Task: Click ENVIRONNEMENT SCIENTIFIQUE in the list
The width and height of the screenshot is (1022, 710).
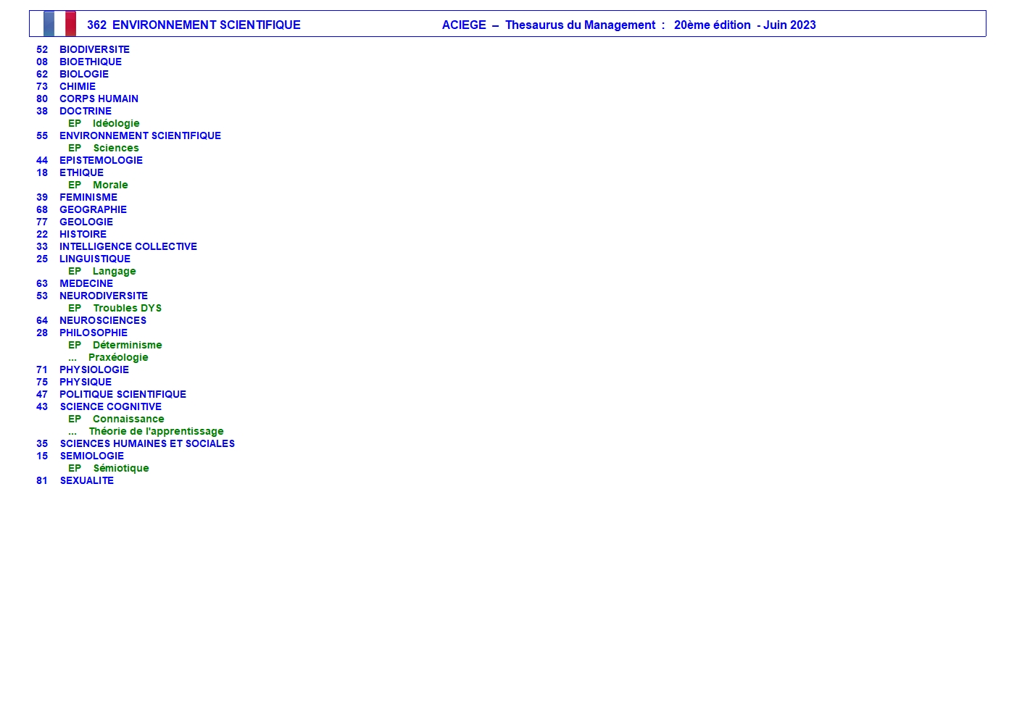Action: [140, 135]
